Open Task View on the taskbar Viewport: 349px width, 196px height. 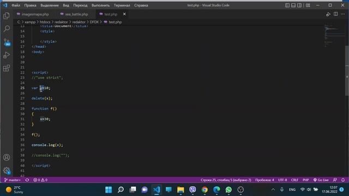[133, 189]
